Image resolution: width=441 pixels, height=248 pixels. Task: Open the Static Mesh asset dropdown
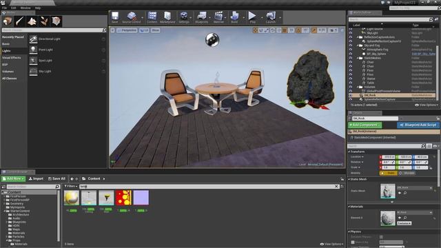415,187
